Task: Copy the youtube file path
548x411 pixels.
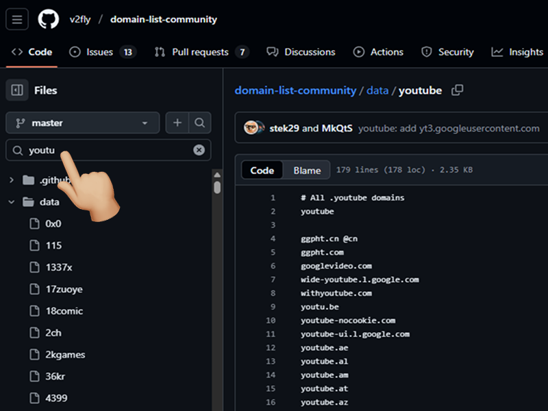Action: (x=457, y=90)
